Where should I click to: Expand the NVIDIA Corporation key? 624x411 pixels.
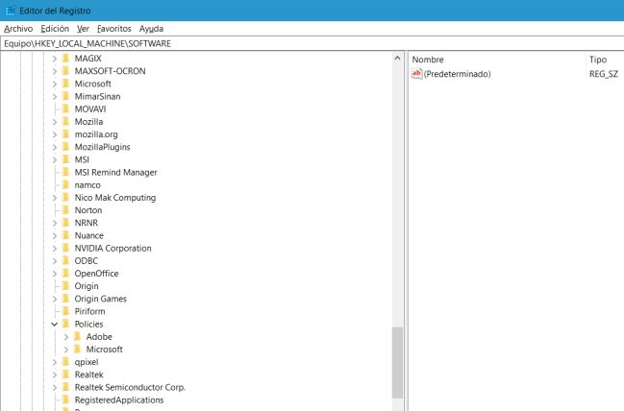tap(55, 249)
